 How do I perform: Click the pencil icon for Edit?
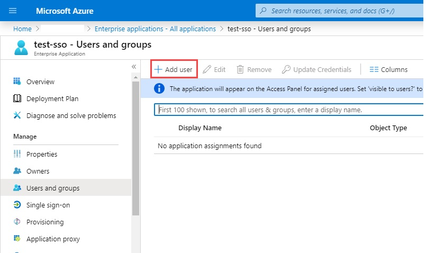pos(207,69)
